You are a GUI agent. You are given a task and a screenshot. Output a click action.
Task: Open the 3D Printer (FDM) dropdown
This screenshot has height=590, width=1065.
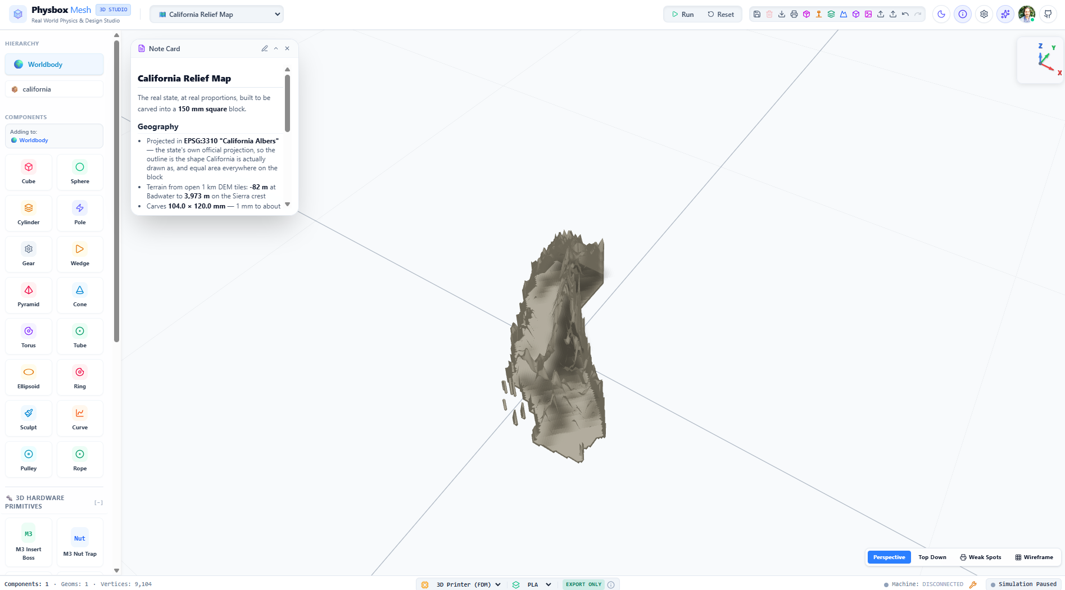pyautogui.click(x=468, y=584)
